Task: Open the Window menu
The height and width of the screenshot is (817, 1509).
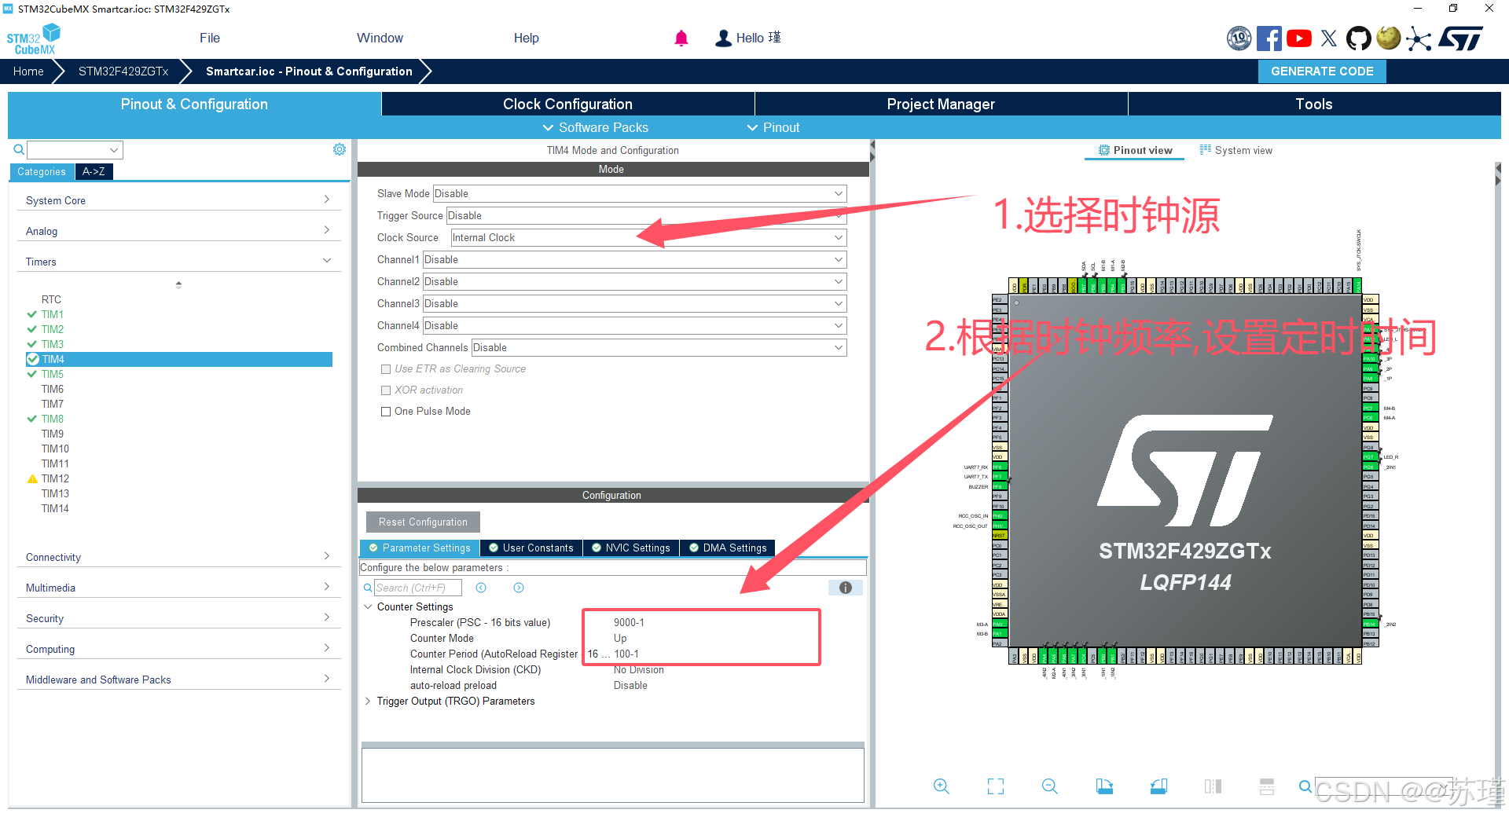Action: (x=380, y=38)
